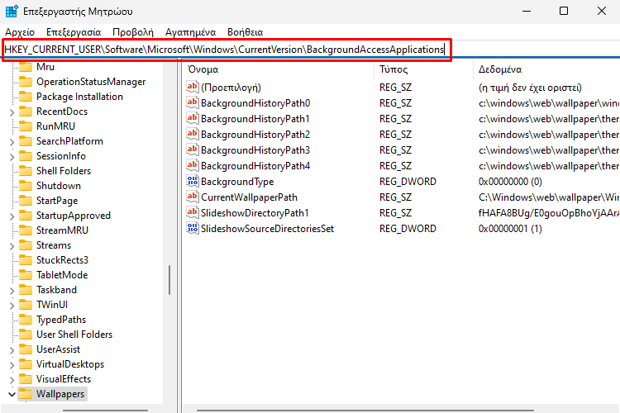Select the TabletMode folder icon
Image resolution: width=620 pixels, height=413 pixels.
click(26, 275)
